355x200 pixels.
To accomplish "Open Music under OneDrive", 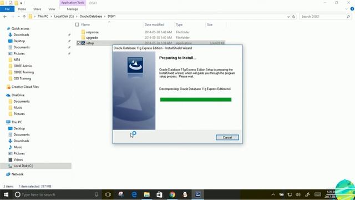I will click(18, 107).
